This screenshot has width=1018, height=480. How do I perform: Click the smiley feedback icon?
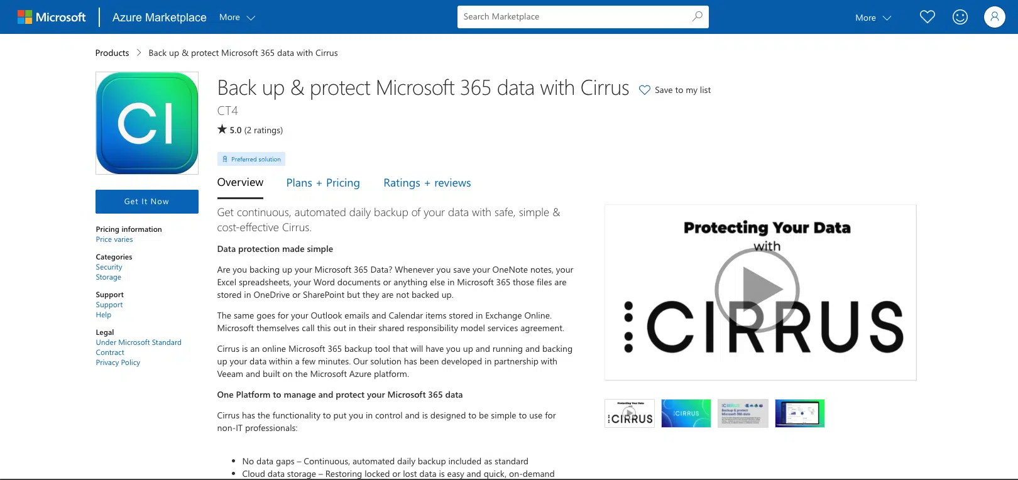tap(960, 17)
